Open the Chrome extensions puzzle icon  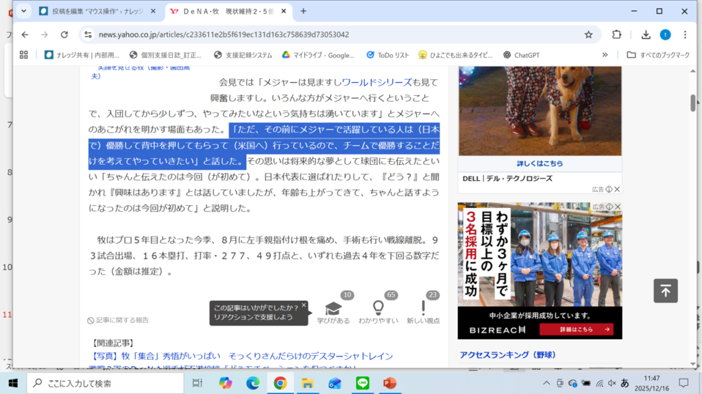pyautogui.click(x=616, y=35)
